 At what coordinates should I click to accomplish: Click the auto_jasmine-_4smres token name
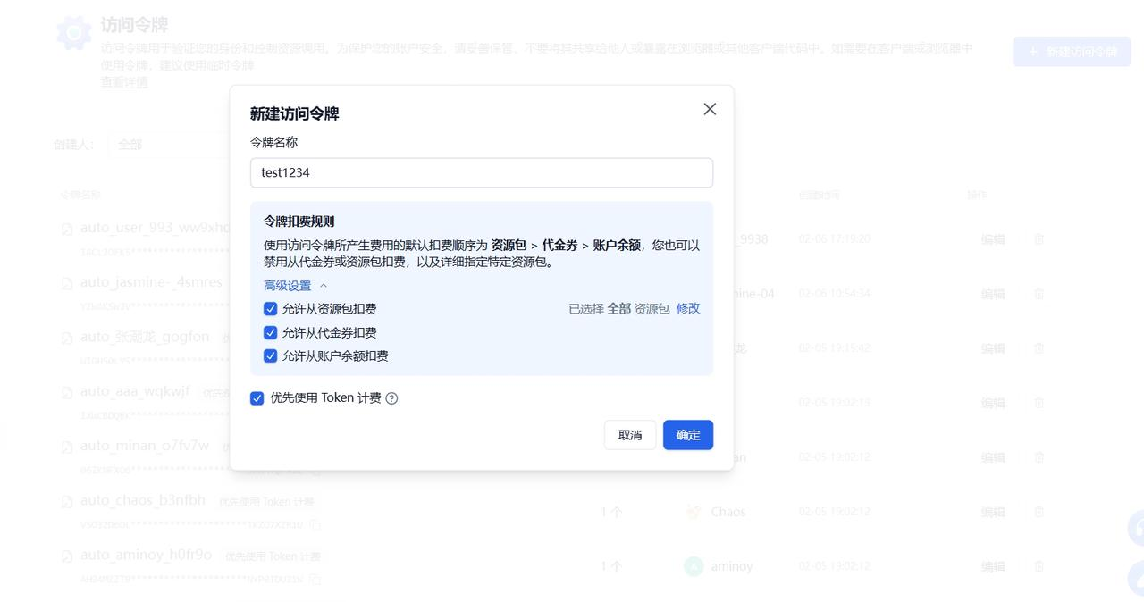click(151, 282)
